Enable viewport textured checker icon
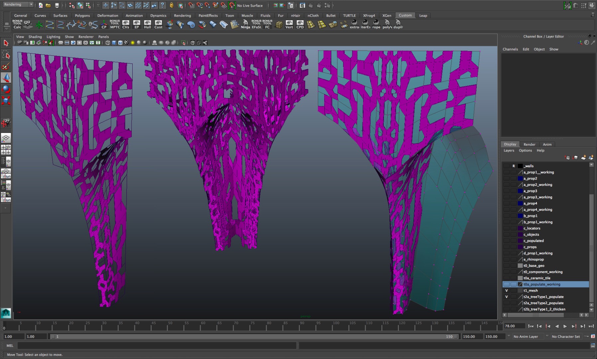Viewport: 597px width, 359px height. pyautogui.click(x=126, y=43)
